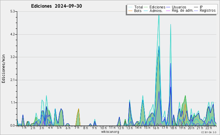Click the '12 h' x-axis label

pyautogui.click(x=121, y=128)
